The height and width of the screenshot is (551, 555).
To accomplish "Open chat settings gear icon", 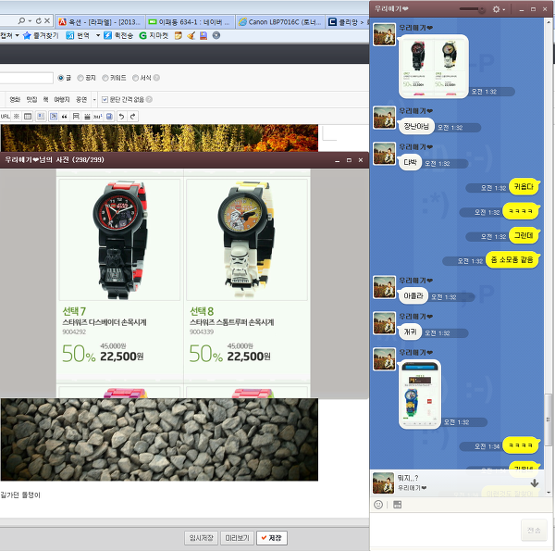I will click(496, 9).
